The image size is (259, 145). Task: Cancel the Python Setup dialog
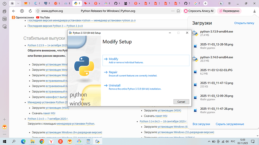(181, 102)
